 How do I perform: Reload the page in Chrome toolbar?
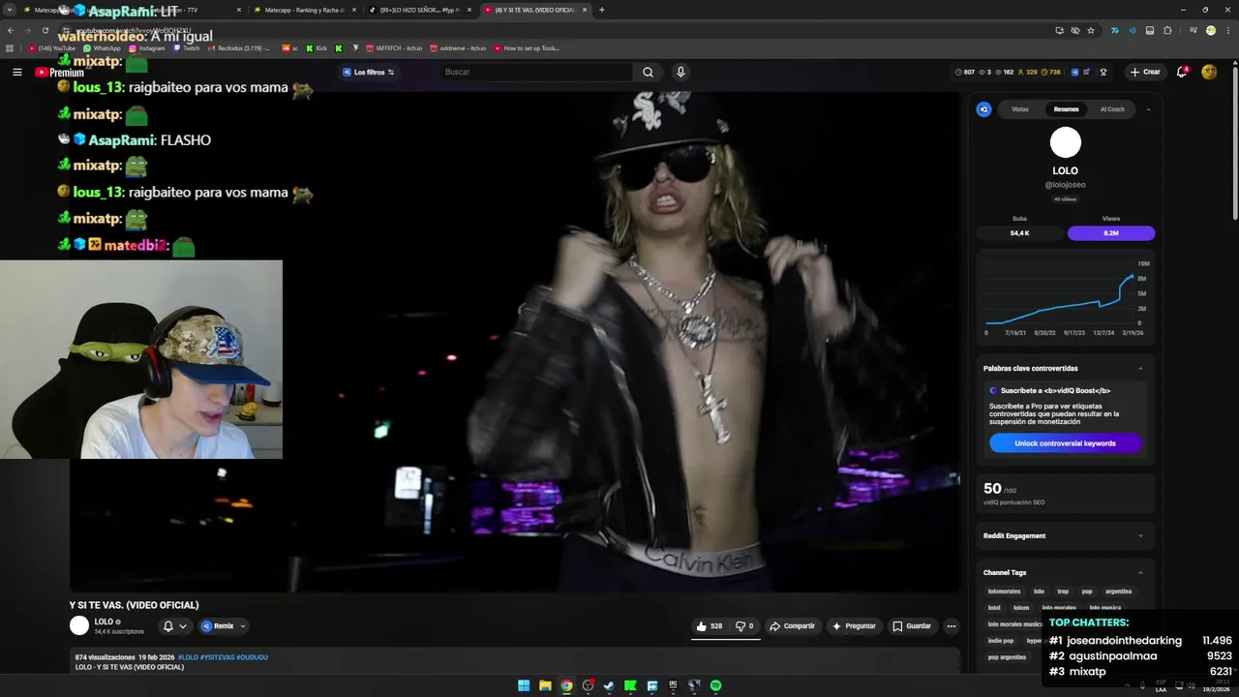pos(45,30)
